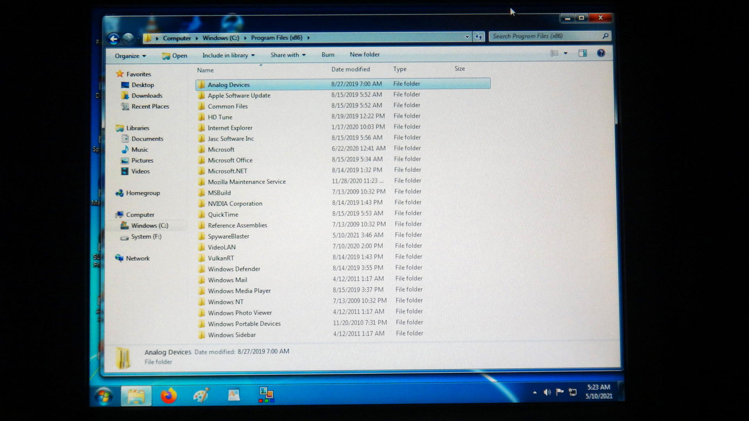The height and width of the screenshot is (421, 749).
Task: Click the Forward navigation arrow
Action: 128,38
